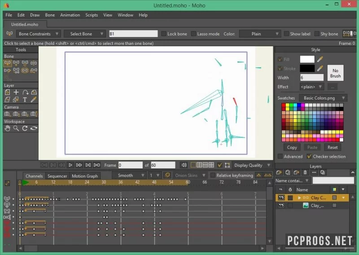Jump to end of animation
Screen dimensions: 359x255
pyautogui.click(x=88, y=165)
